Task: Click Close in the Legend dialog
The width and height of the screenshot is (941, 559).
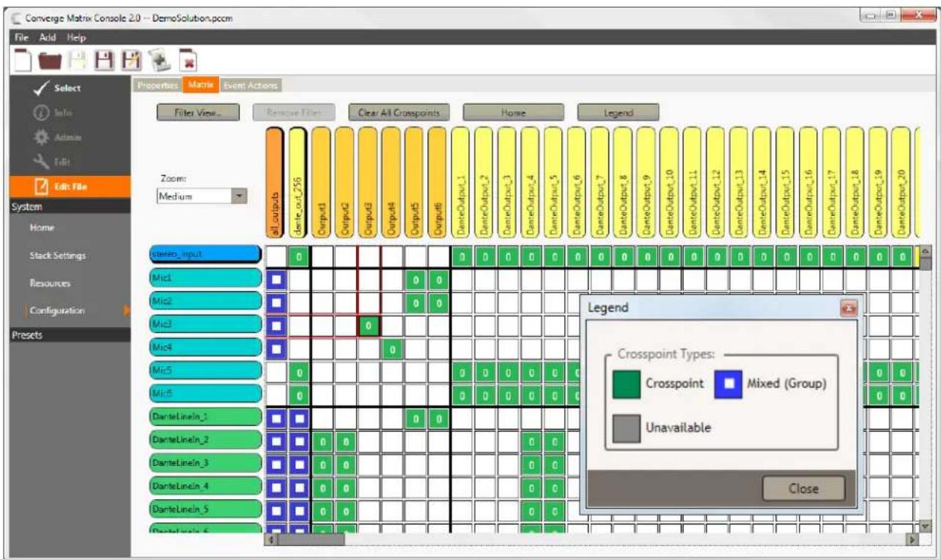Action: [x=803, y=489]
